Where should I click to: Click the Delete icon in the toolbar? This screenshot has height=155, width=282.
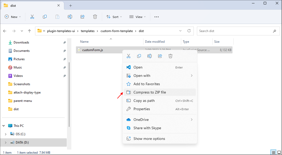point(95,17)
